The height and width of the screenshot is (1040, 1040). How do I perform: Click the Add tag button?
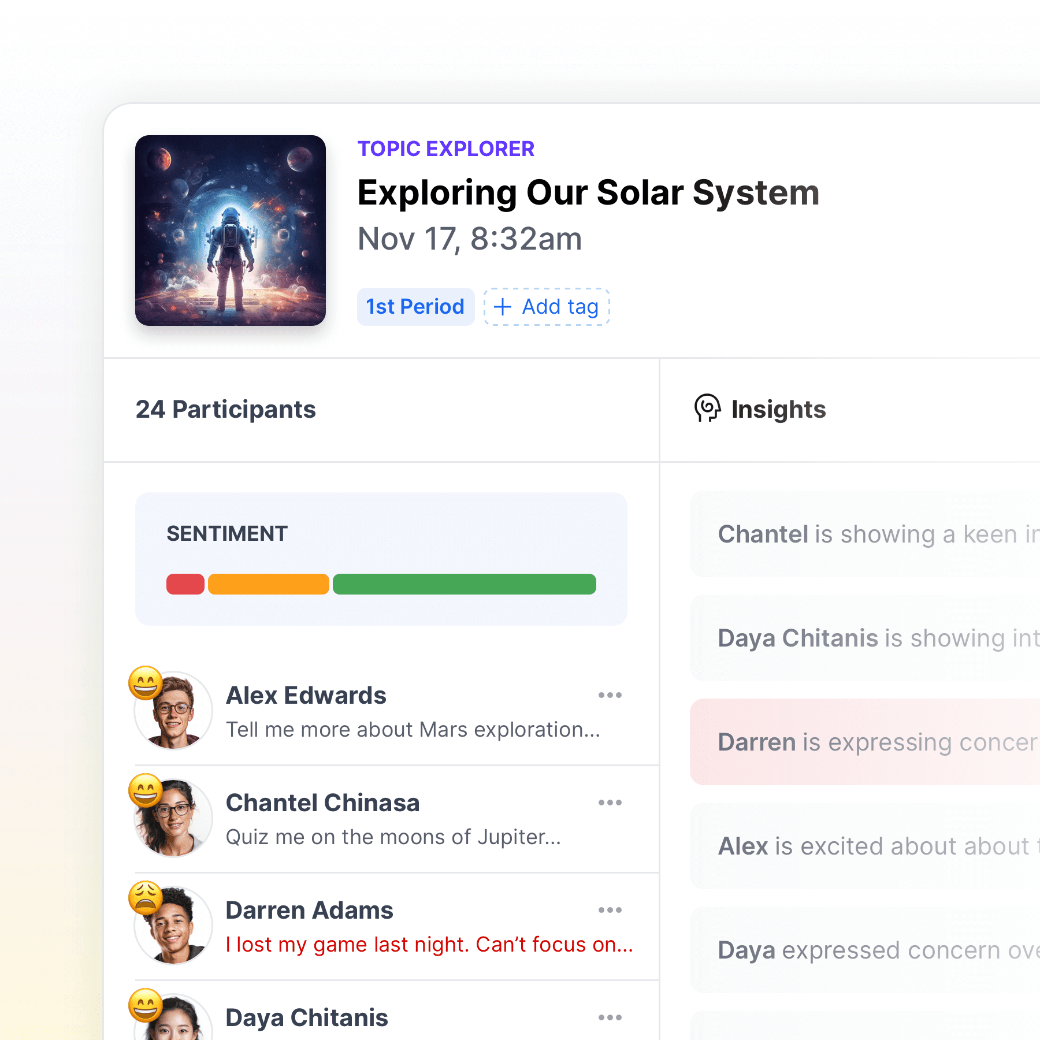tap(547, 307)
